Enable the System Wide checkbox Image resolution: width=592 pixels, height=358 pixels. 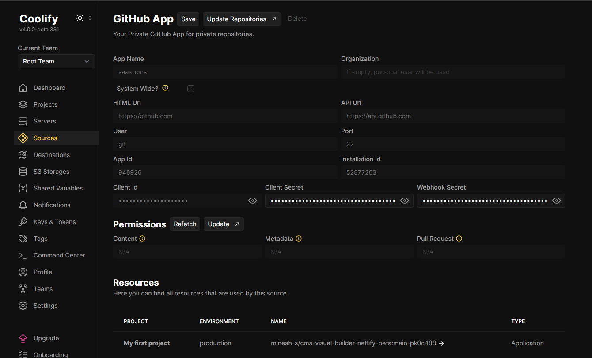tap(191, 89)
